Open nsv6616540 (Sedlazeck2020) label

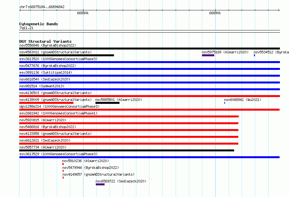[x=45, y=79]
